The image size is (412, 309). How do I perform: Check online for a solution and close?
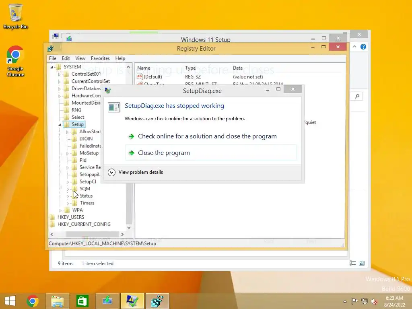click(x=211, y=136)
